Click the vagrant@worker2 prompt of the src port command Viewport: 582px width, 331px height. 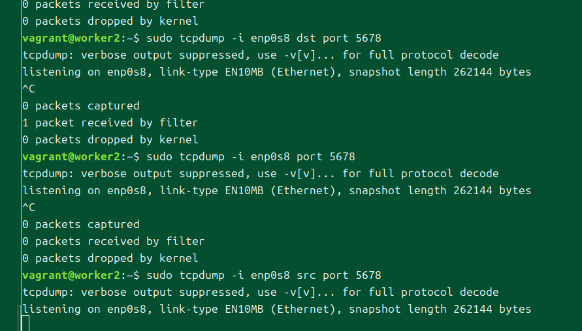coord(72,275)
